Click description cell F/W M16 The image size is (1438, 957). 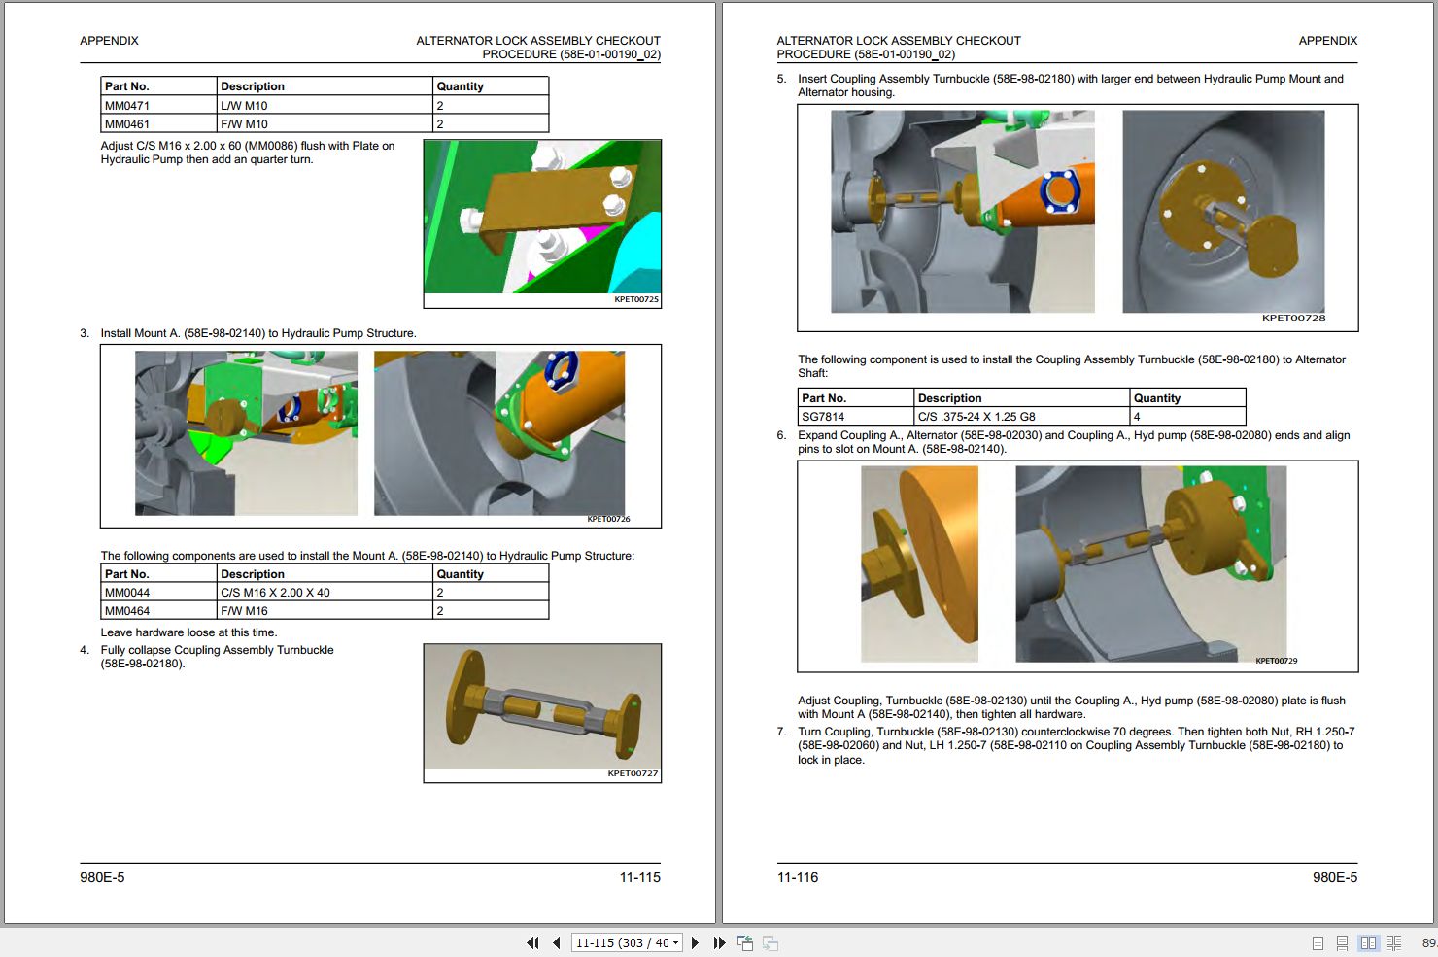click(325, 610)
